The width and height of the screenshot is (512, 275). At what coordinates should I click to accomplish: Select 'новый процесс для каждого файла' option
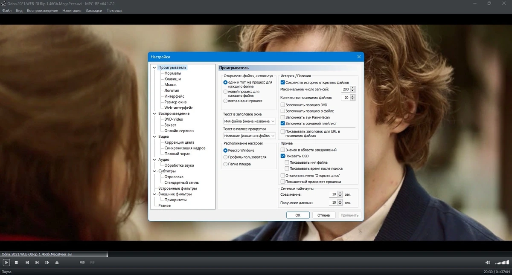click(x=226, y=91)
